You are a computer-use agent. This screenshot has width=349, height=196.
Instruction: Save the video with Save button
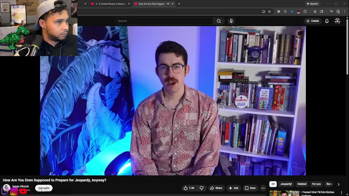coord(250,188)
